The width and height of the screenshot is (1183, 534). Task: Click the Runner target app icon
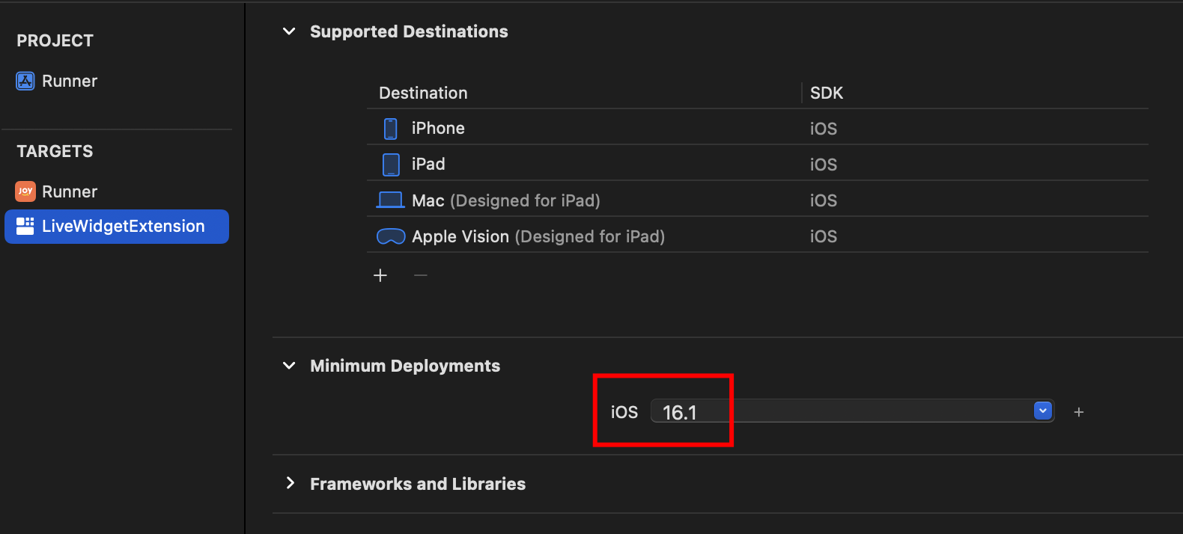pos(25,191)
